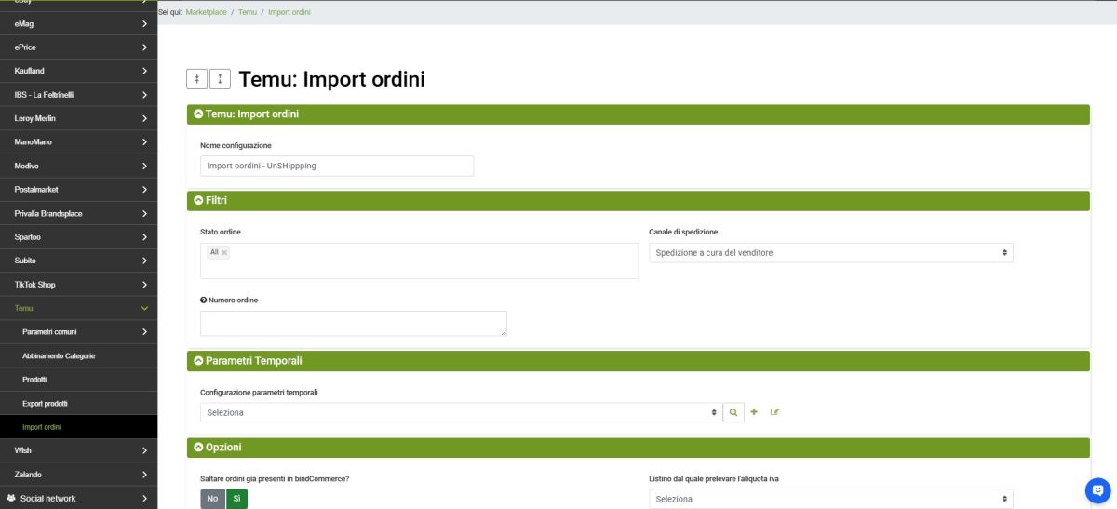Image resolution: width=1117 pixels, height=509 pixels.
Task: Open the Privalia Brandsplace sidebar entry
Action: pyautogui.click(x=78, y=213)
